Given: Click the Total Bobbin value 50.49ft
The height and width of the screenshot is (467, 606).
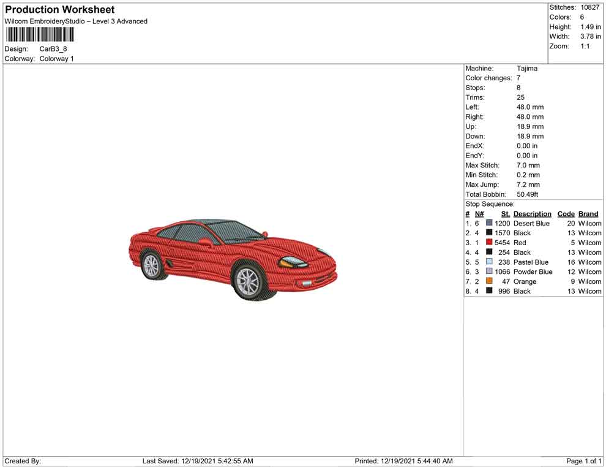Looking at the screenshot, I should tap(527, 194).
